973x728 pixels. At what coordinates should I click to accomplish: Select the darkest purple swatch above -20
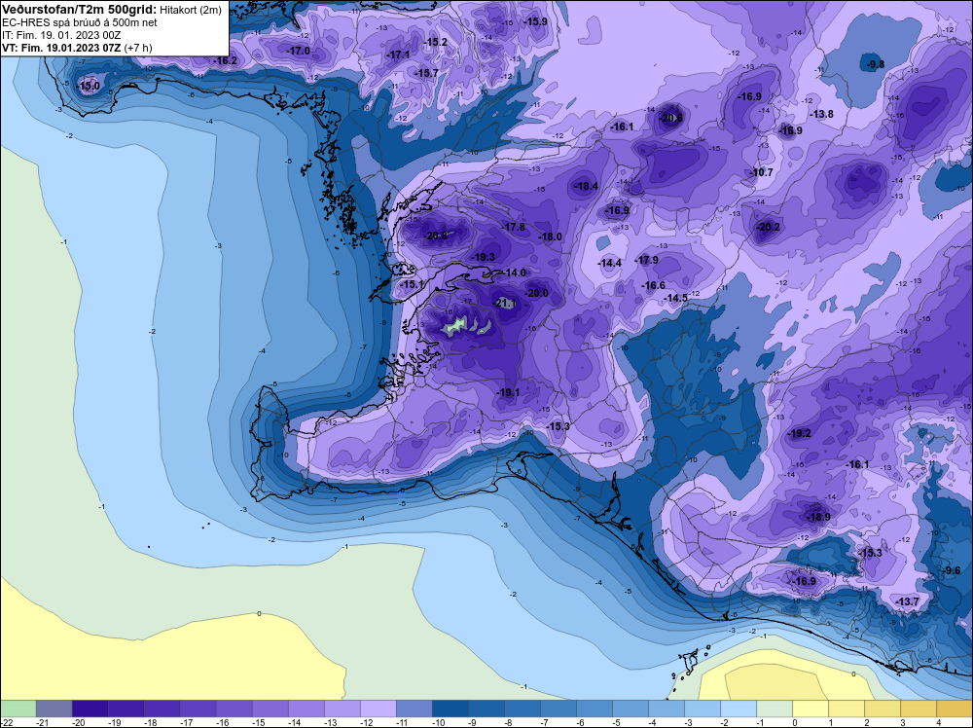[90, 709]
